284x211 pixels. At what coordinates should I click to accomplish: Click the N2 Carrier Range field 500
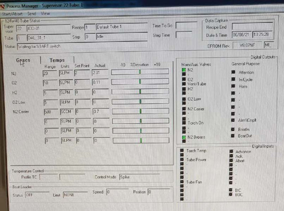[x=51, y=112]
